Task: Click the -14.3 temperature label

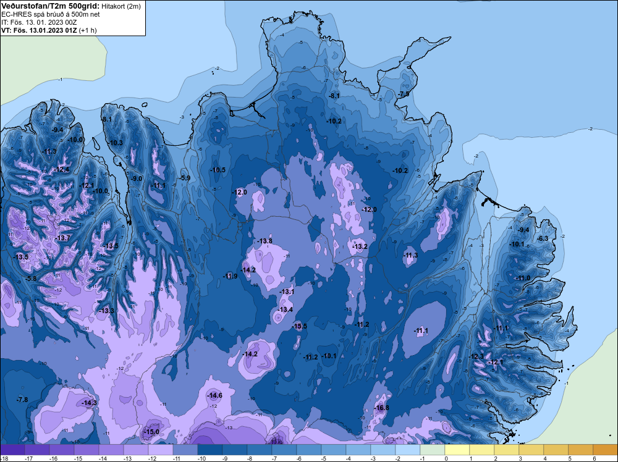Action: (x=90, y=403)
